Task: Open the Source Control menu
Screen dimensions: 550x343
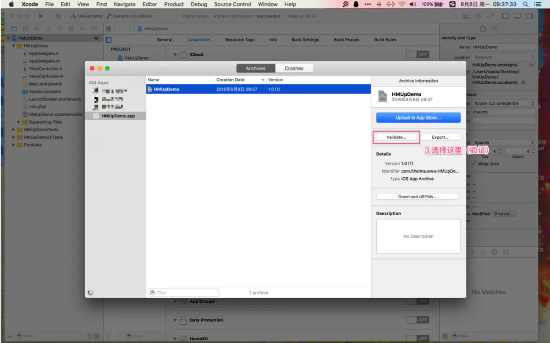Action: (232, 4)
